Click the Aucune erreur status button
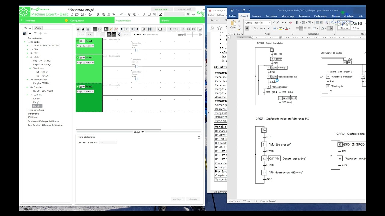 (x=162, y=9)
